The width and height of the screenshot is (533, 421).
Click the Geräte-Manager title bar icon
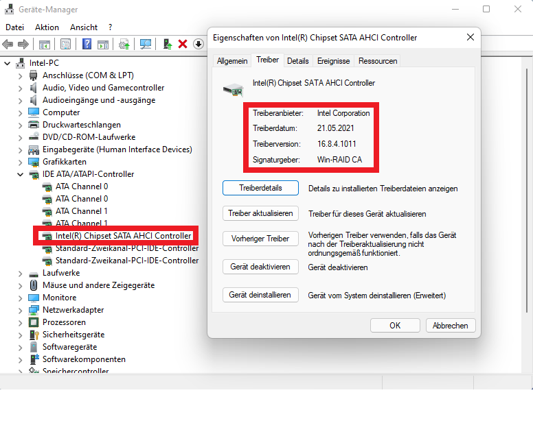click(x=9, y=9)
